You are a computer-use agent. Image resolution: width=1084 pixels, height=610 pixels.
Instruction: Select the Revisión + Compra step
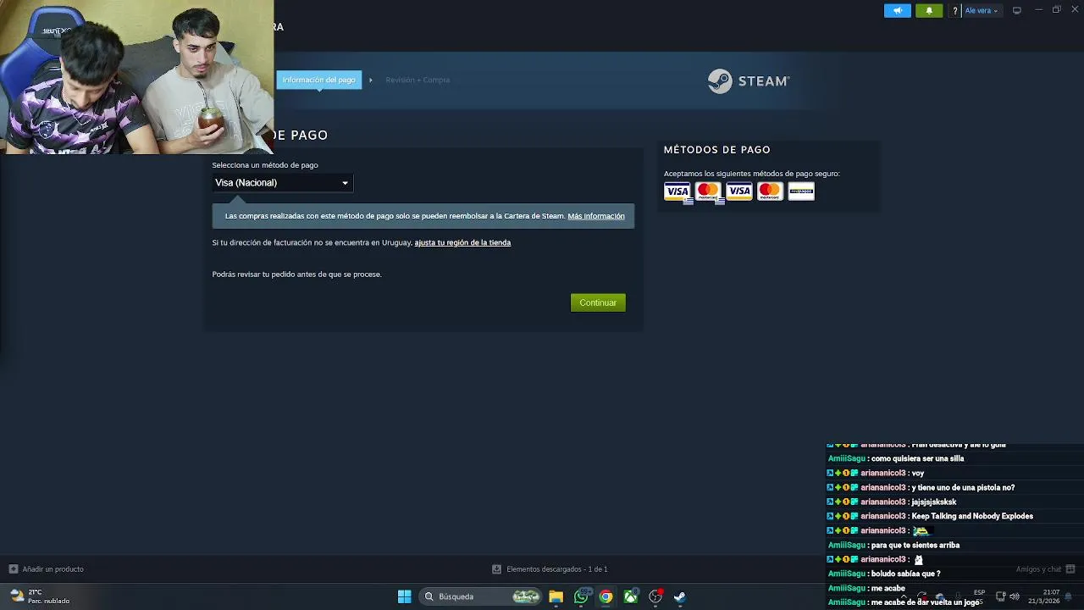click(x=418, y=80)
